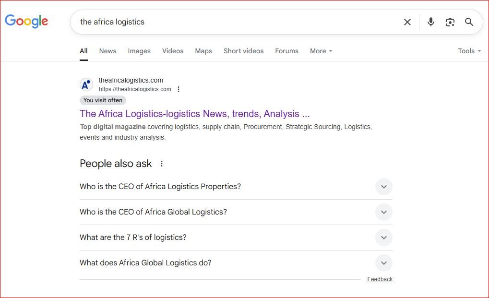This screenshot has height=298, width=489.
Task: Open the Tools dropdown
Action: [469, 51]
